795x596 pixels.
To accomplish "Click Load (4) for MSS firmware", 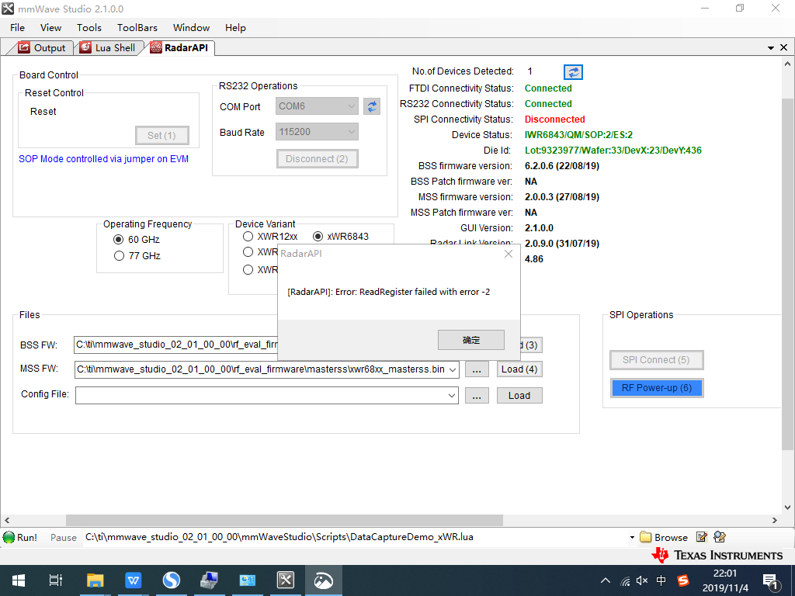I will coord(519,369).
